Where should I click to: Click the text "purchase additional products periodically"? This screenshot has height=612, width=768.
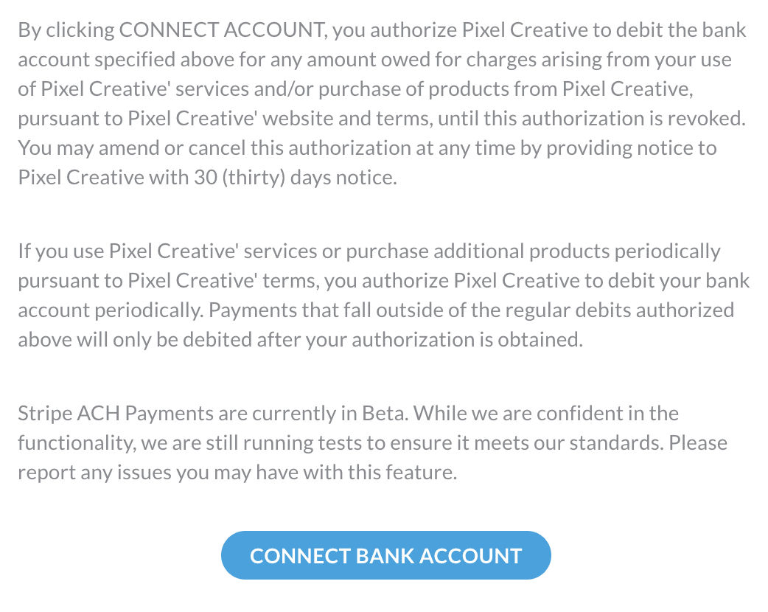(x=533, y=251)
